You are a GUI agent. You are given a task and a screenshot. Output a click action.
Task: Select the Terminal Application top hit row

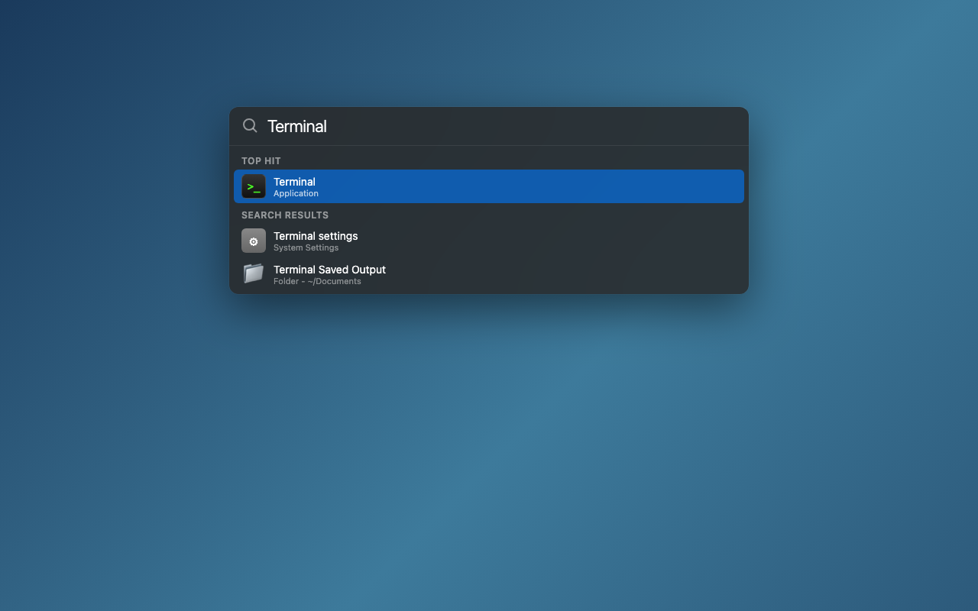(489, 186)
